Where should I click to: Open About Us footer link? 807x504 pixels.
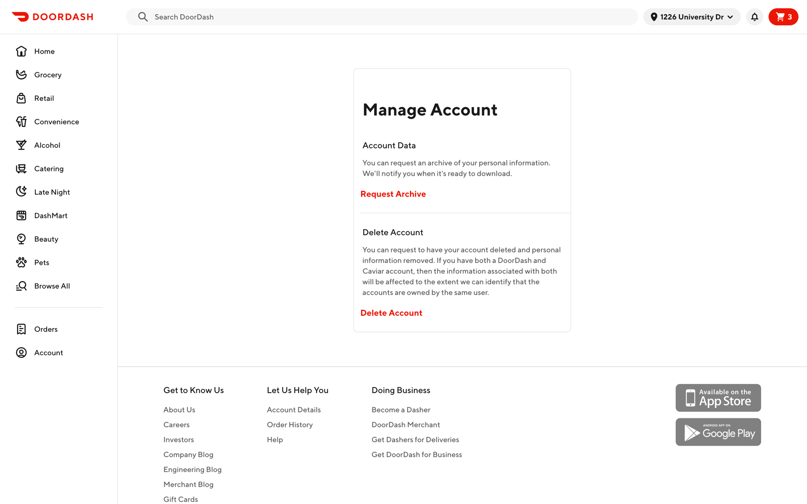point(179,410)
